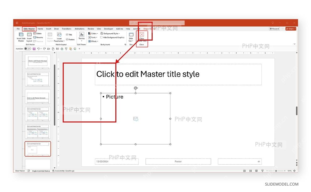The width and height of the screenshot is (311, 192).
Task: Expand Background Styles dropdown
Action: 110,34
